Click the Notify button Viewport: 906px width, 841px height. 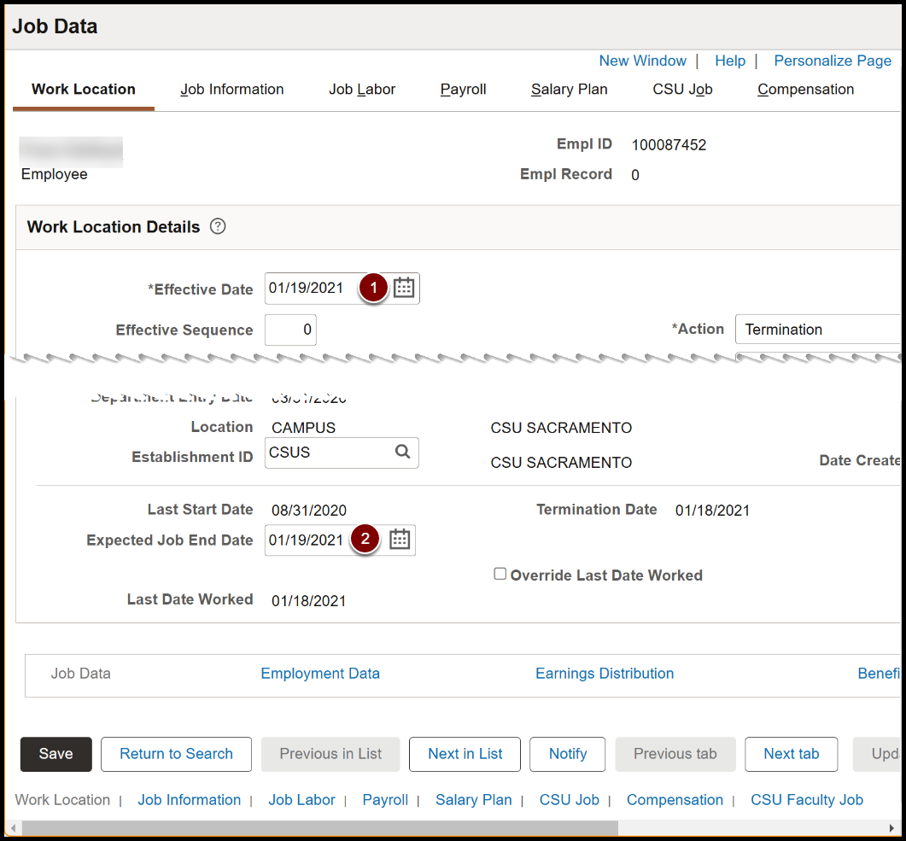(x=567, y=754)
